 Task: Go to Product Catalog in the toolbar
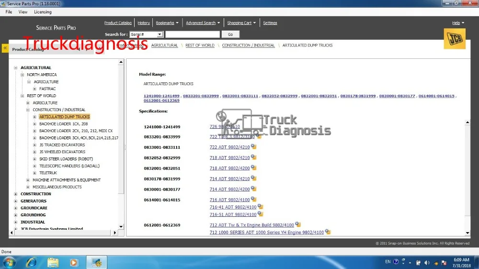118,23
